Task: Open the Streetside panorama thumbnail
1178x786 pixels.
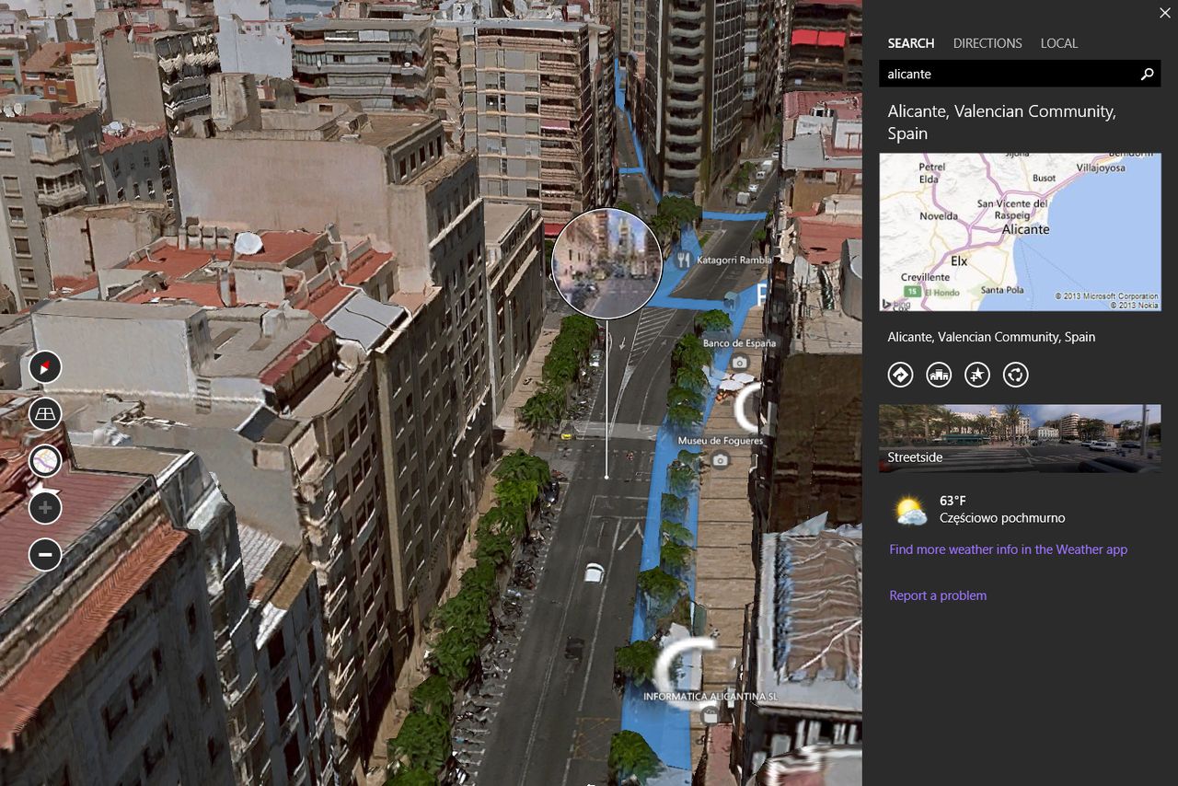Action: tap(1020, 438)
